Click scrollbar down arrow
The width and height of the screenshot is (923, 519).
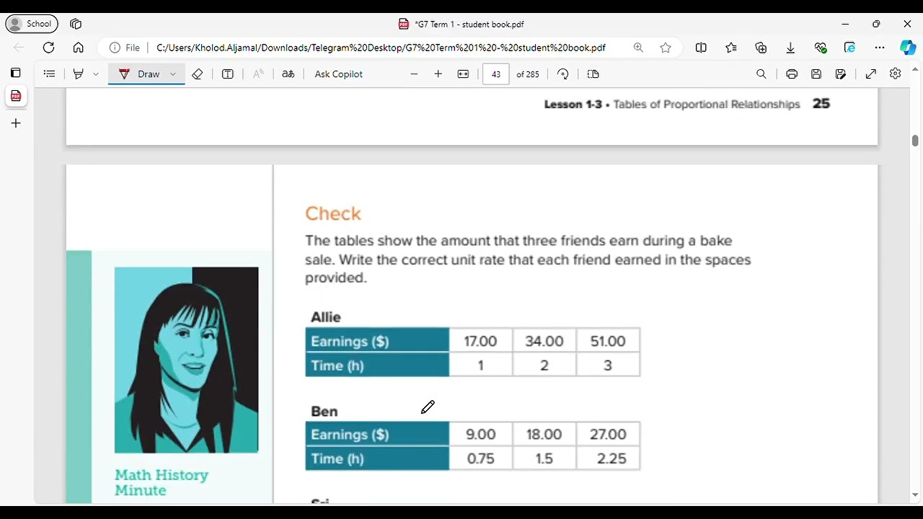(x=915, y=495)
